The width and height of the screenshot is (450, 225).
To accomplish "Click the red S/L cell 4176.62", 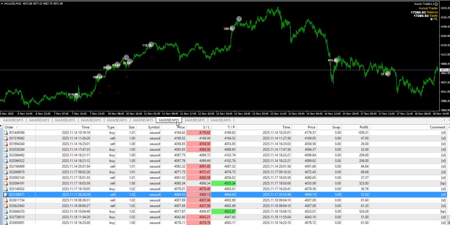I will pyautogui.click(x=199, y=133).
